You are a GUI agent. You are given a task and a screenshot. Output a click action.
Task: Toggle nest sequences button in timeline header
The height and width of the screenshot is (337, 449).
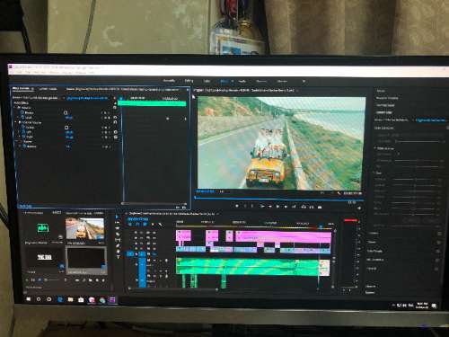point(130,224)
